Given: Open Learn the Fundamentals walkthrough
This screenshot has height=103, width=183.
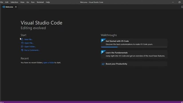Looking at the screenshot, I should (134, 54).
